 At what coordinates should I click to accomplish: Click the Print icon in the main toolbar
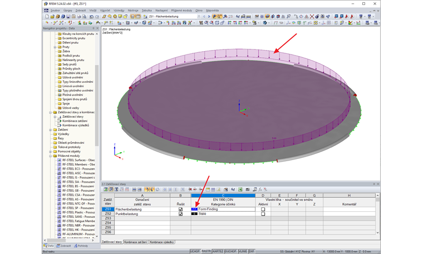79,17
